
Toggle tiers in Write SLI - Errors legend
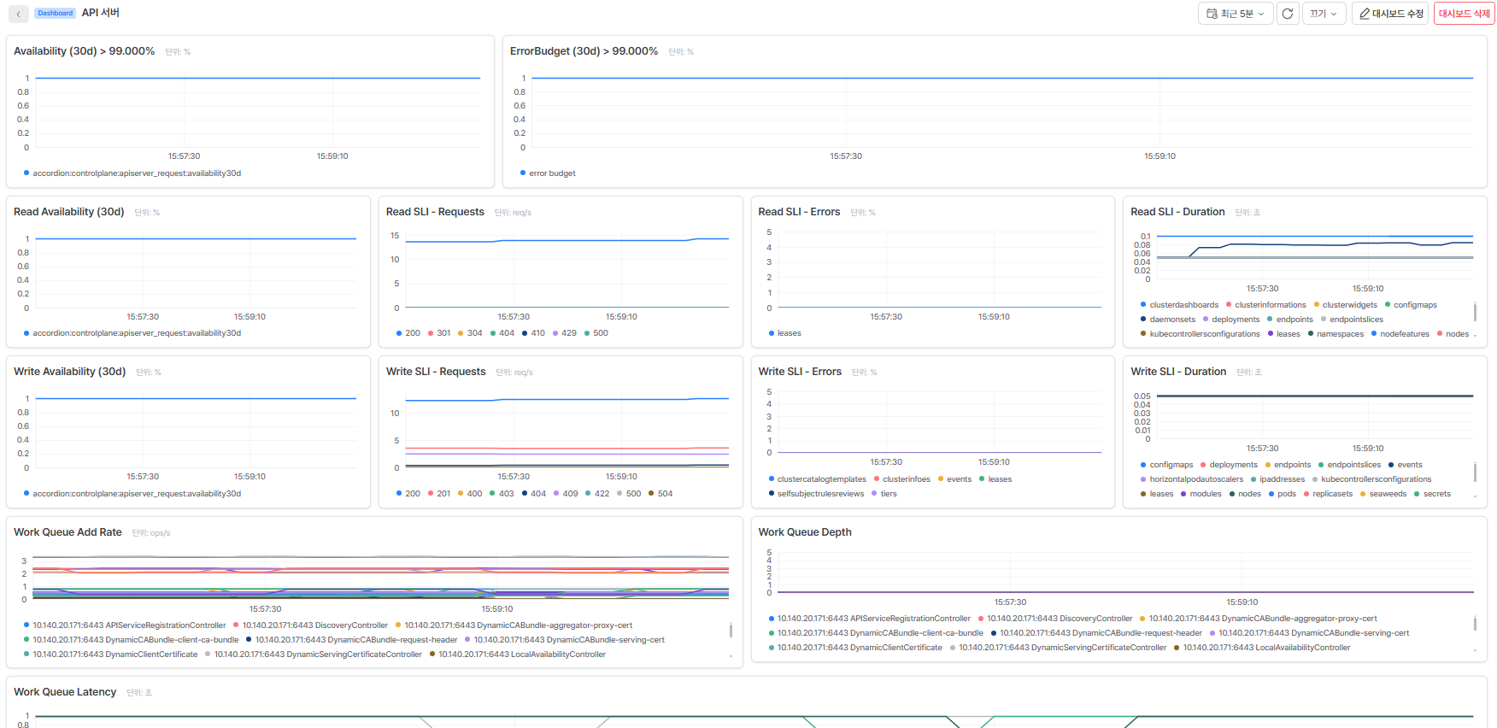[884, 494]
